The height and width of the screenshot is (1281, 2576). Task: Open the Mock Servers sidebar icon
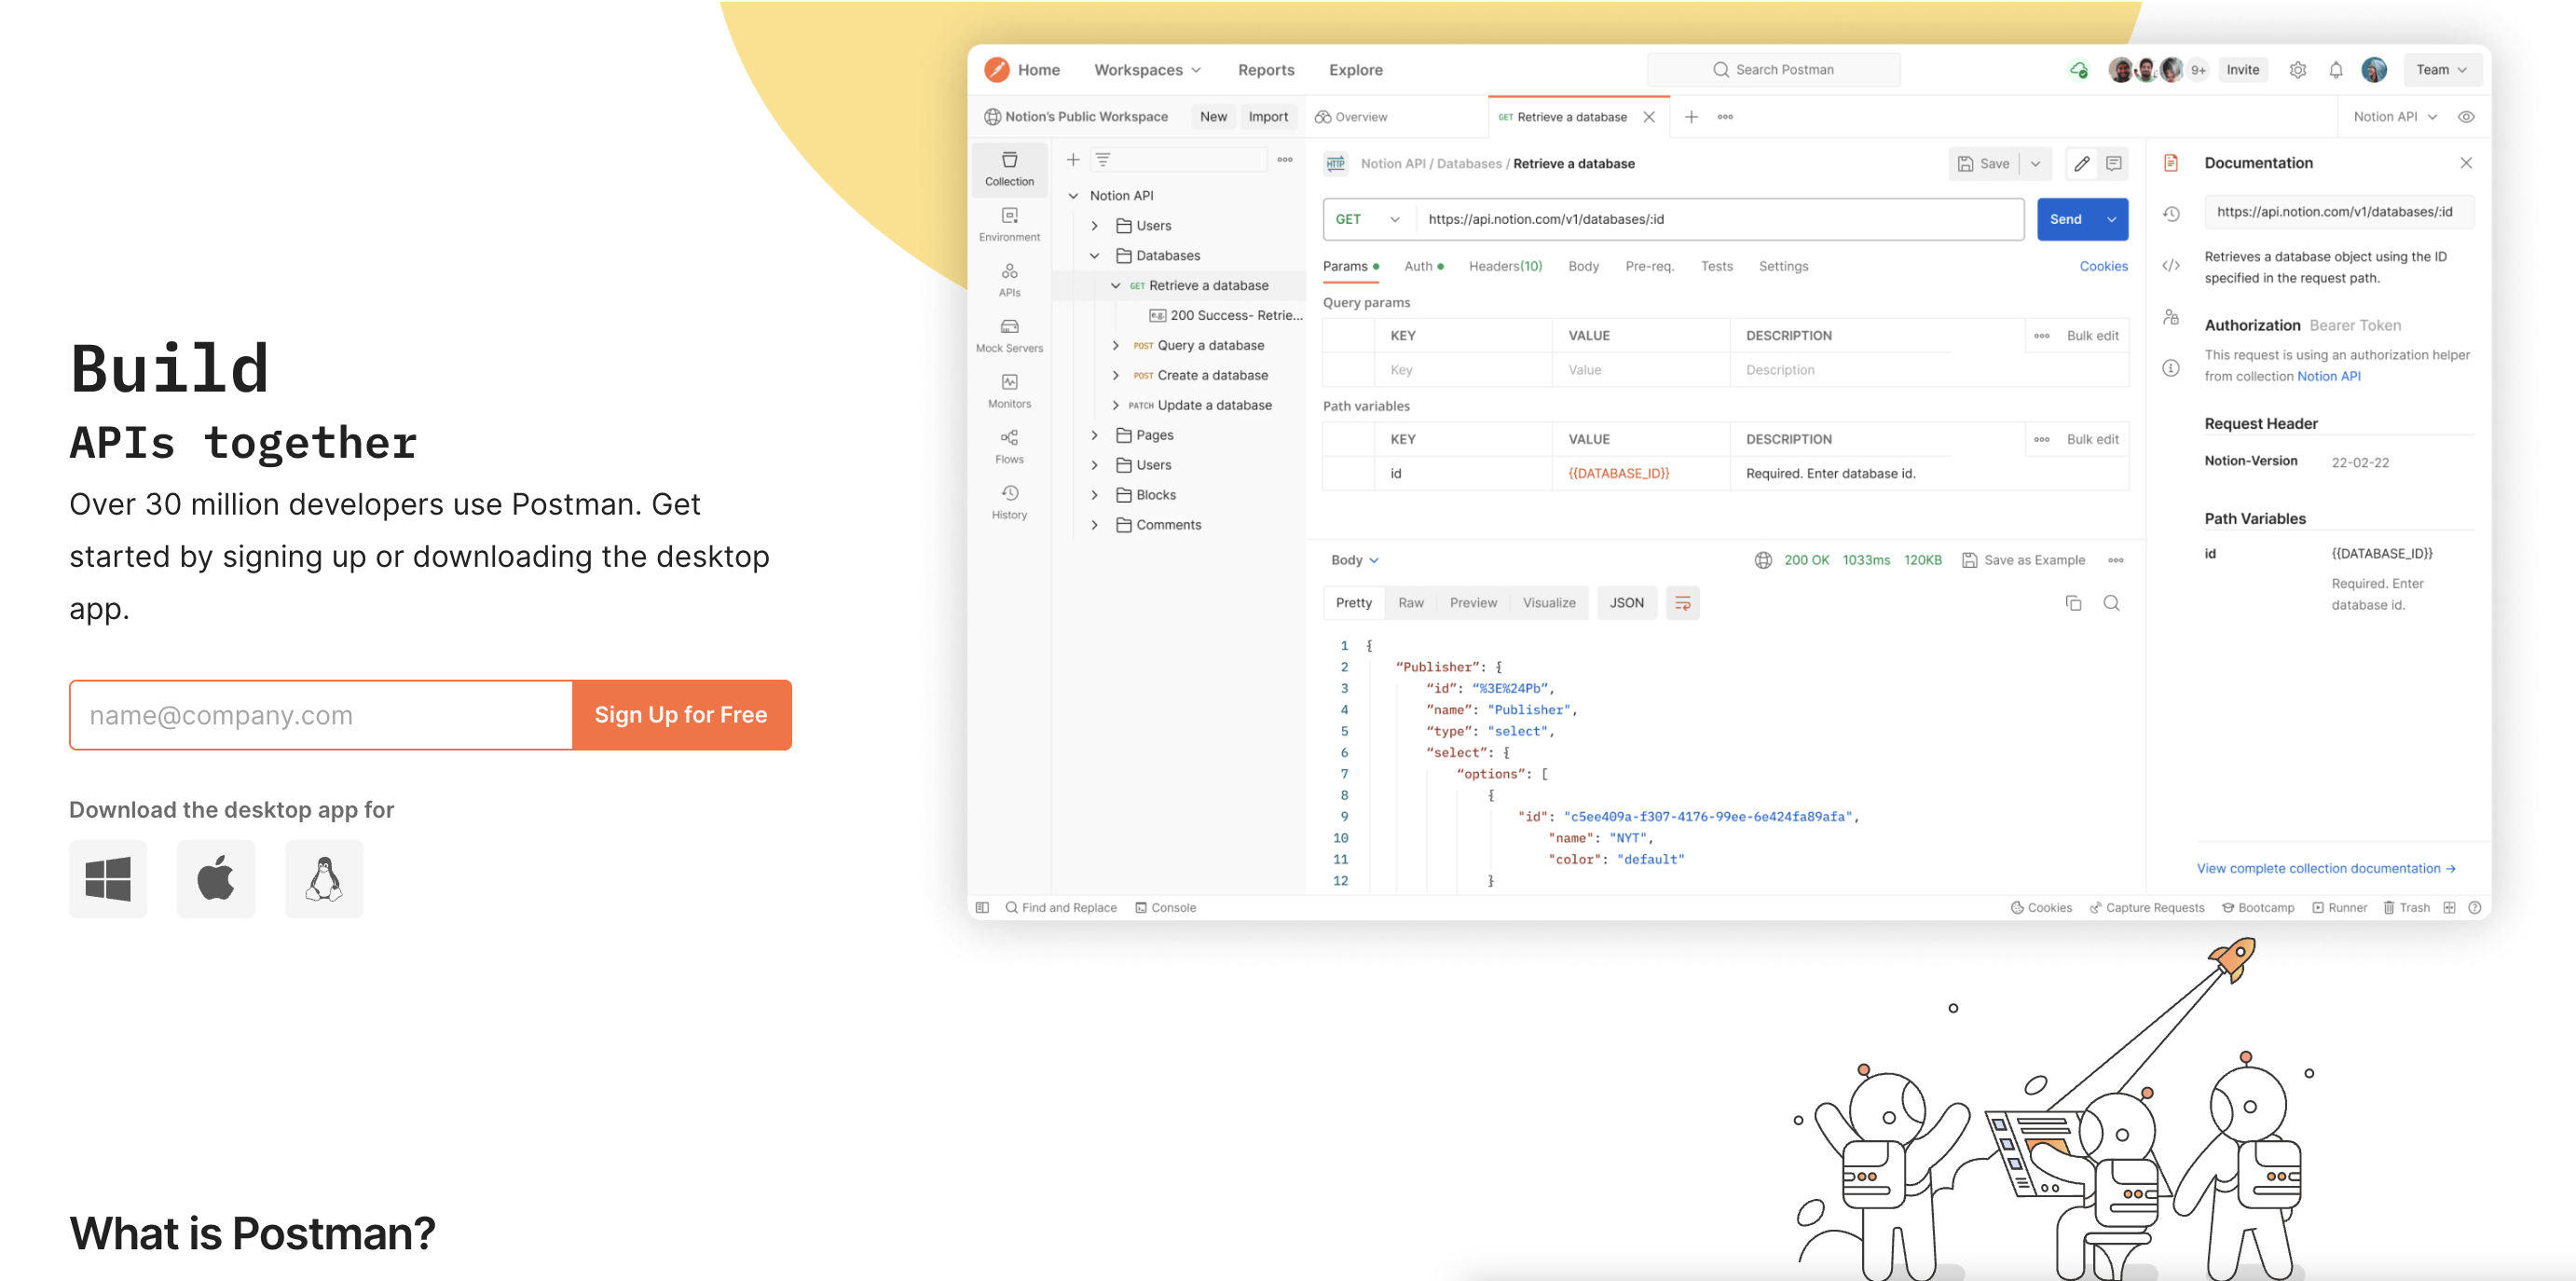1009,335
